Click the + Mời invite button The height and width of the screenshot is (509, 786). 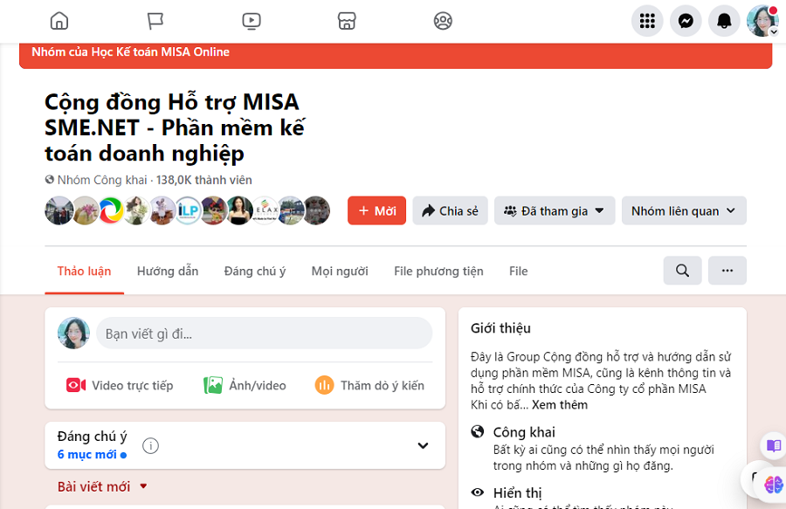pos(377,210)
